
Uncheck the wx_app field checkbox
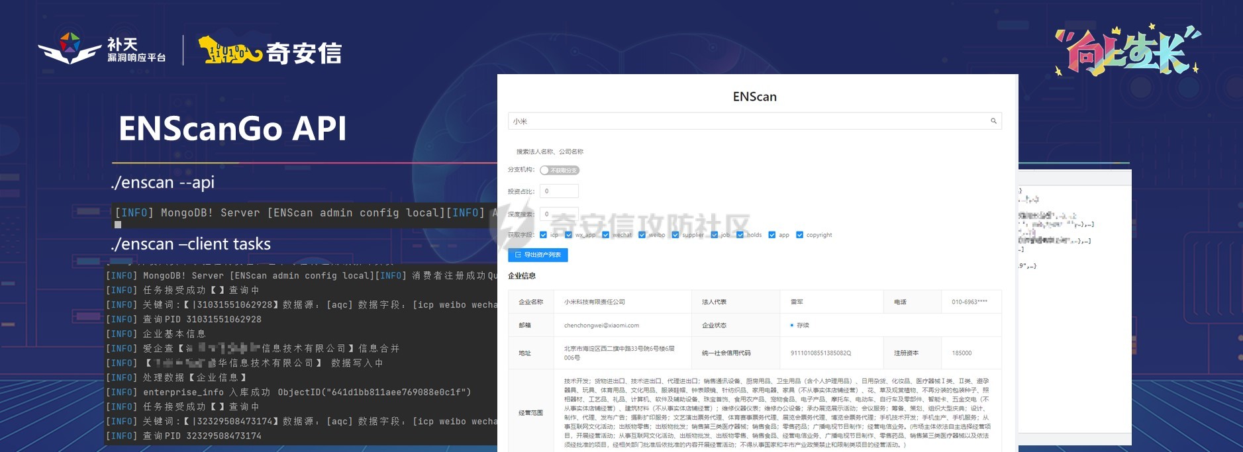tap(569, 235)
